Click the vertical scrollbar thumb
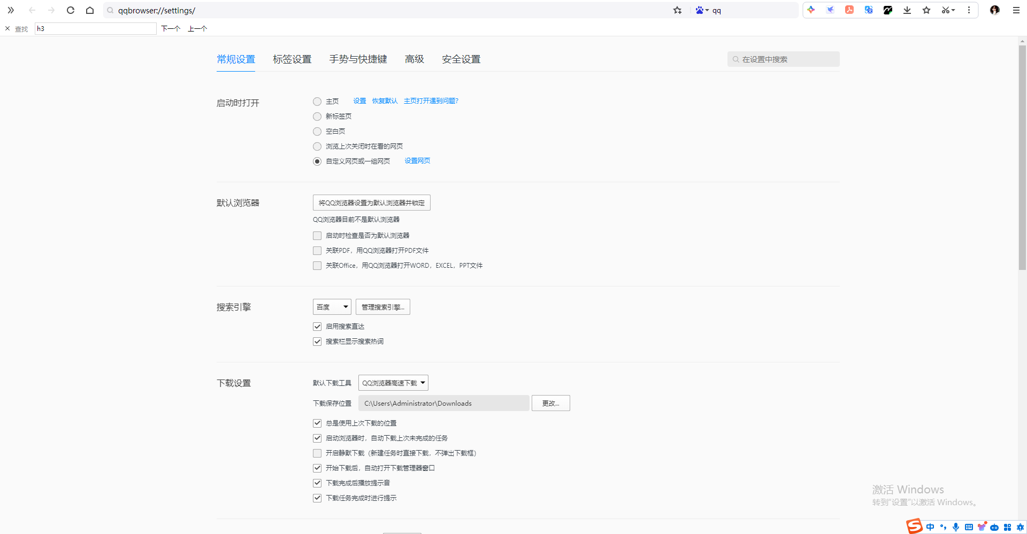Screen dimensions: 1027x534 1022,158
